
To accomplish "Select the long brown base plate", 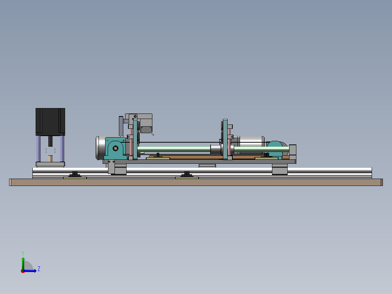I will point(196,182).
